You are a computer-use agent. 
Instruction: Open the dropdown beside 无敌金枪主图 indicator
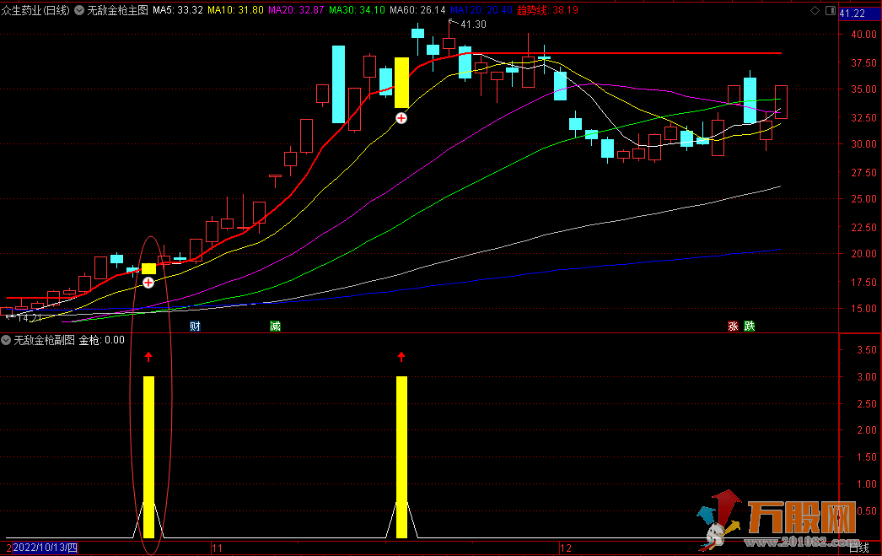coord(79,10)
